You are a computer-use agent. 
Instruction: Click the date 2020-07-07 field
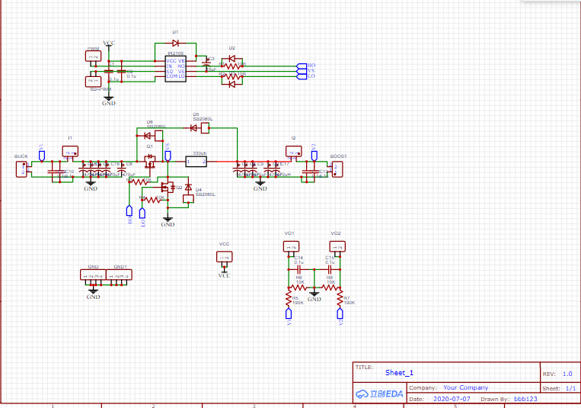point(452,399)
